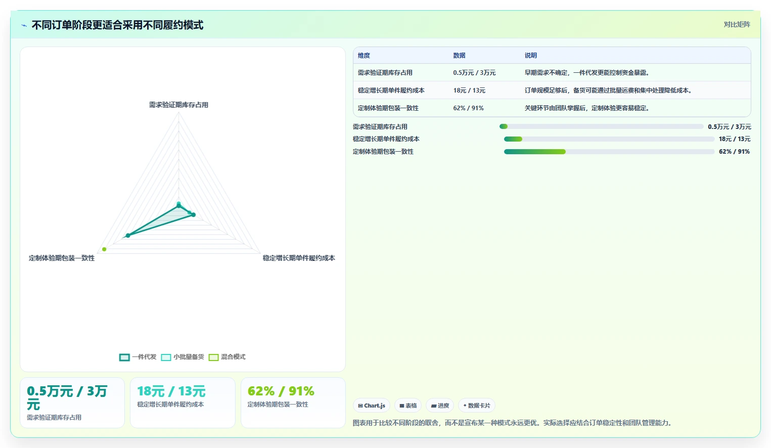
Task: Open the 0.5万元 / 3万元 data card
Action: coord(72,402)
